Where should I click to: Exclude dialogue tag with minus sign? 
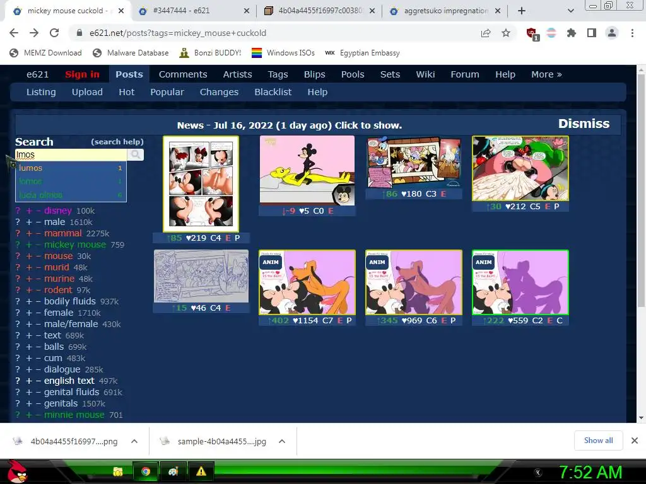pos(38,369)
